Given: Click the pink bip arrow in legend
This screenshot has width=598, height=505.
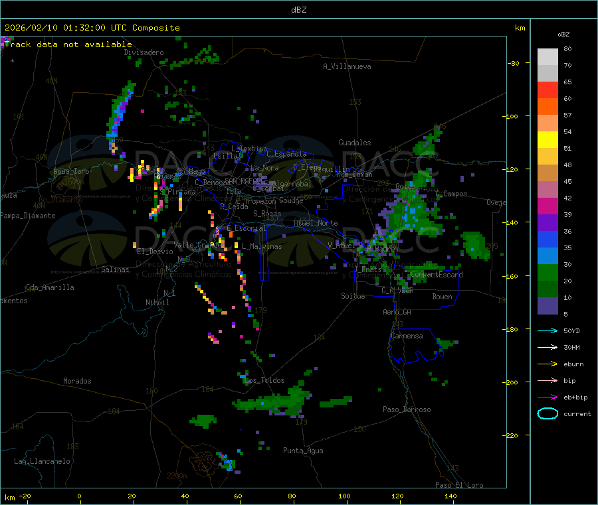Looking at the screenshot, I should click(x=548, y=380).
